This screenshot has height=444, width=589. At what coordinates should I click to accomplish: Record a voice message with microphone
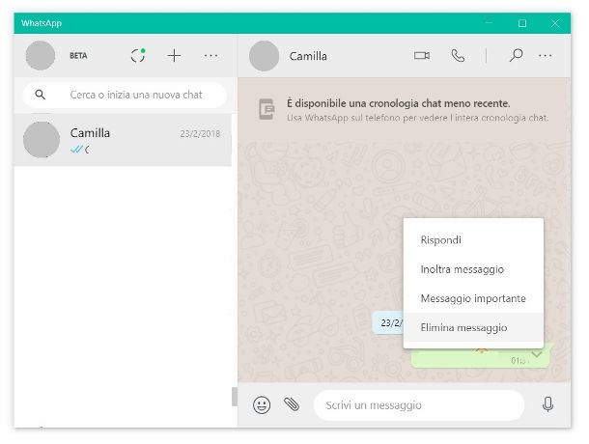coord(547,404)
